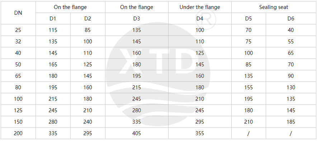This screenshot has height=142, width=317.
Task: Select the DN column header
Action: tap(18, 13)
